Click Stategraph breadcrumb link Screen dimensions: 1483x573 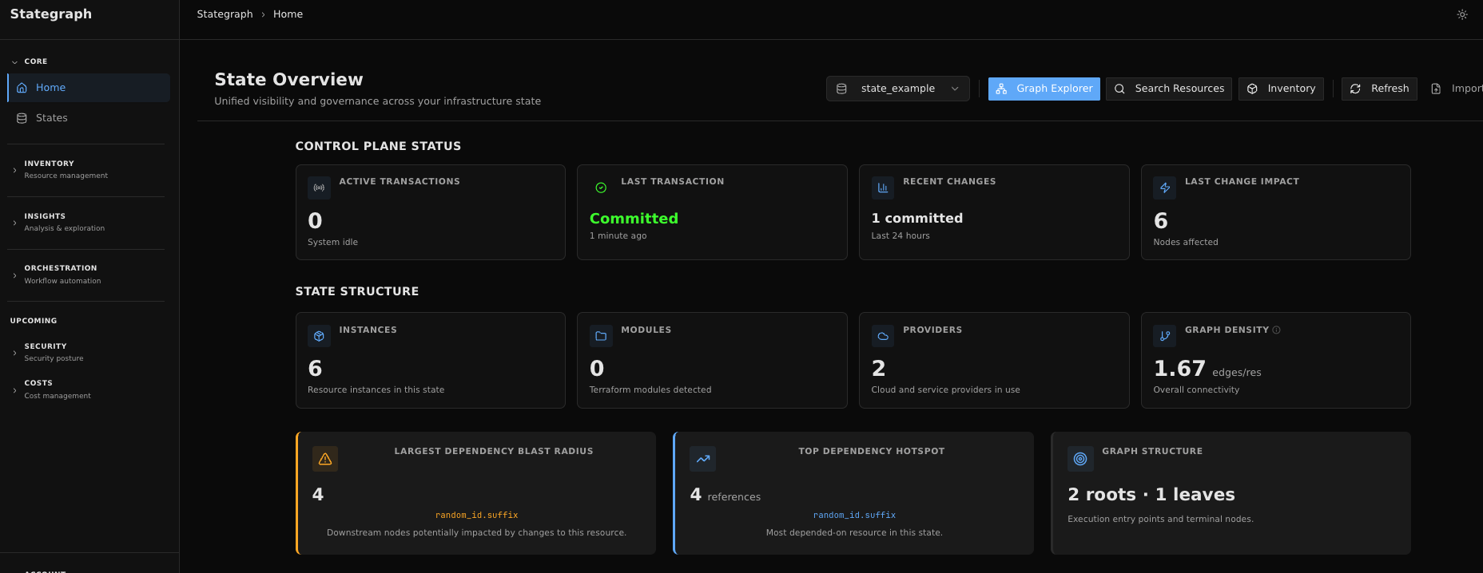pyautogui.click(x=225, y=14)
